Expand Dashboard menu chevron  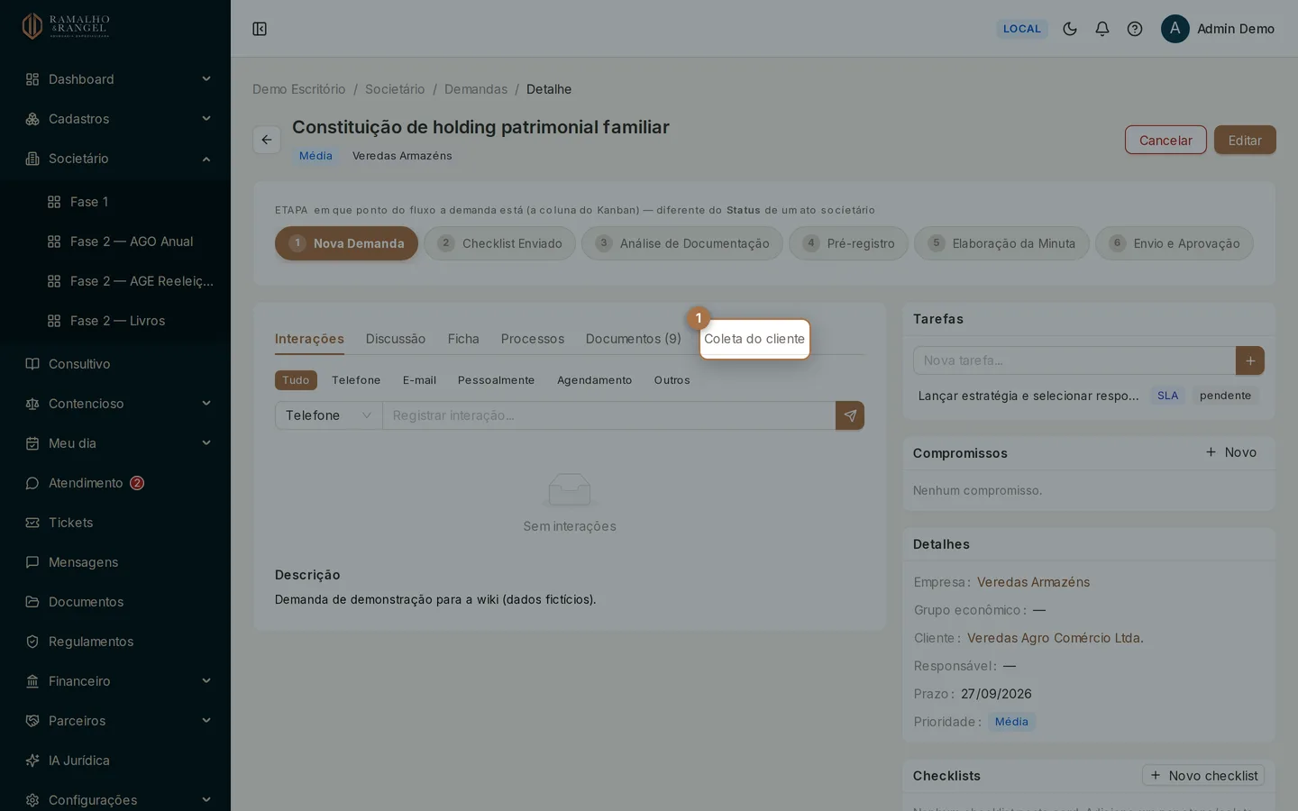[206, 79]
